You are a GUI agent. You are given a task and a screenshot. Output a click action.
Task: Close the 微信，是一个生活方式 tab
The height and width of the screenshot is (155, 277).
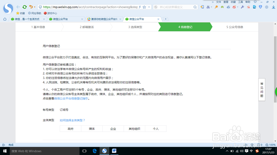coord(44,19)
